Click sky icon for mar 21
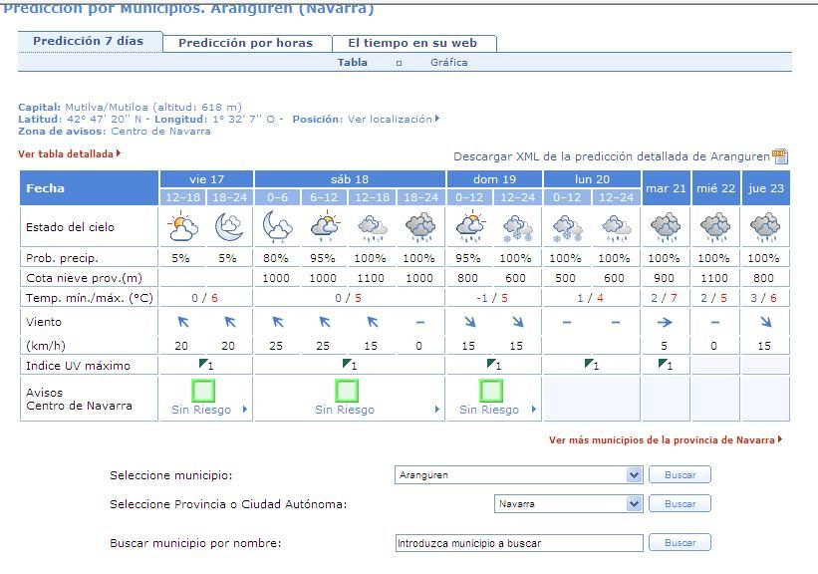The image size is (818, 574). click(666, 227)
